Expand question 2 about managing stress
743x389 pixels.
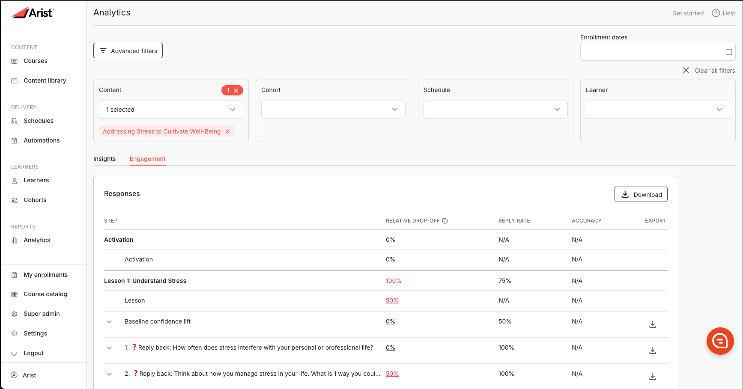[109, 374]
